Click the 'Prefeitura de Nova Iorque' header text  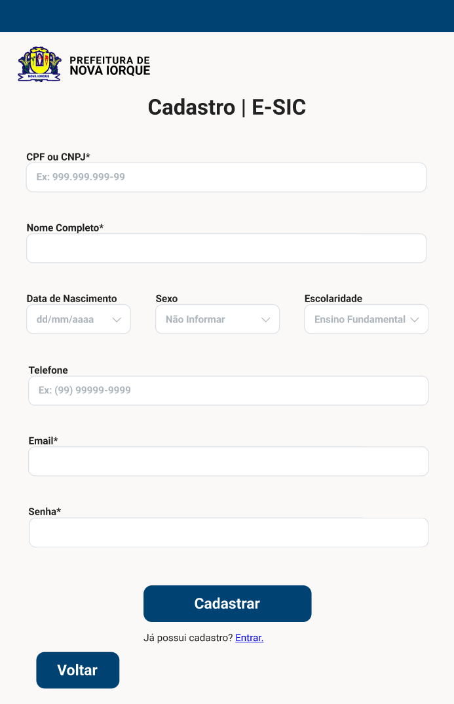tap(110, 66)
